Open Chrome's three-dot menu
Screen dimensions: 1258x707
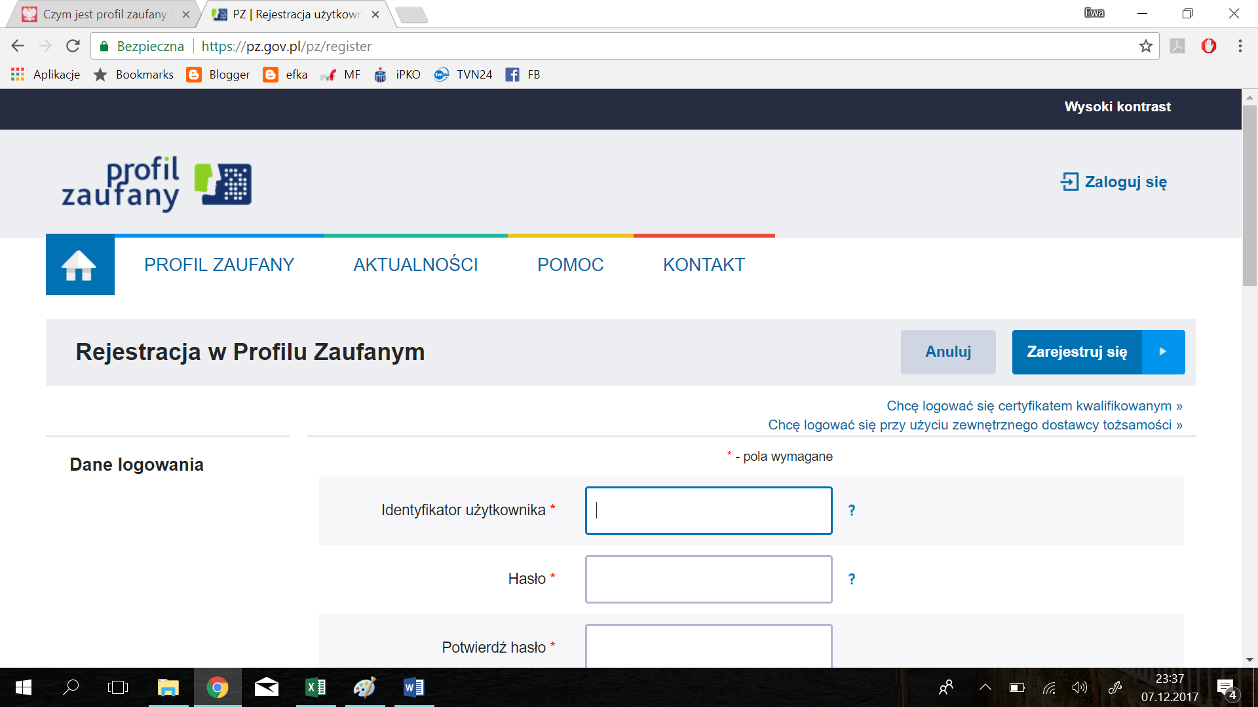(x=1240, y=46)
